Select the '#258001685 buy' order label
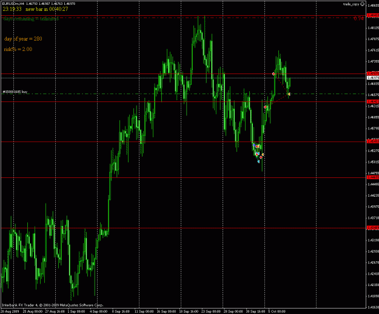The width and height of the screenshot is (379, 314). (x=15, y=92)
